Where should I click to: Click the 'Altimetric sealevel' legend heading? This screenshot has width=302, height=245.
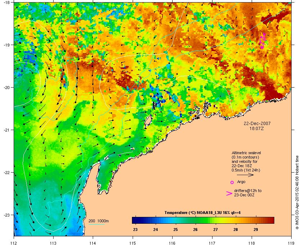tap(246, 153)
